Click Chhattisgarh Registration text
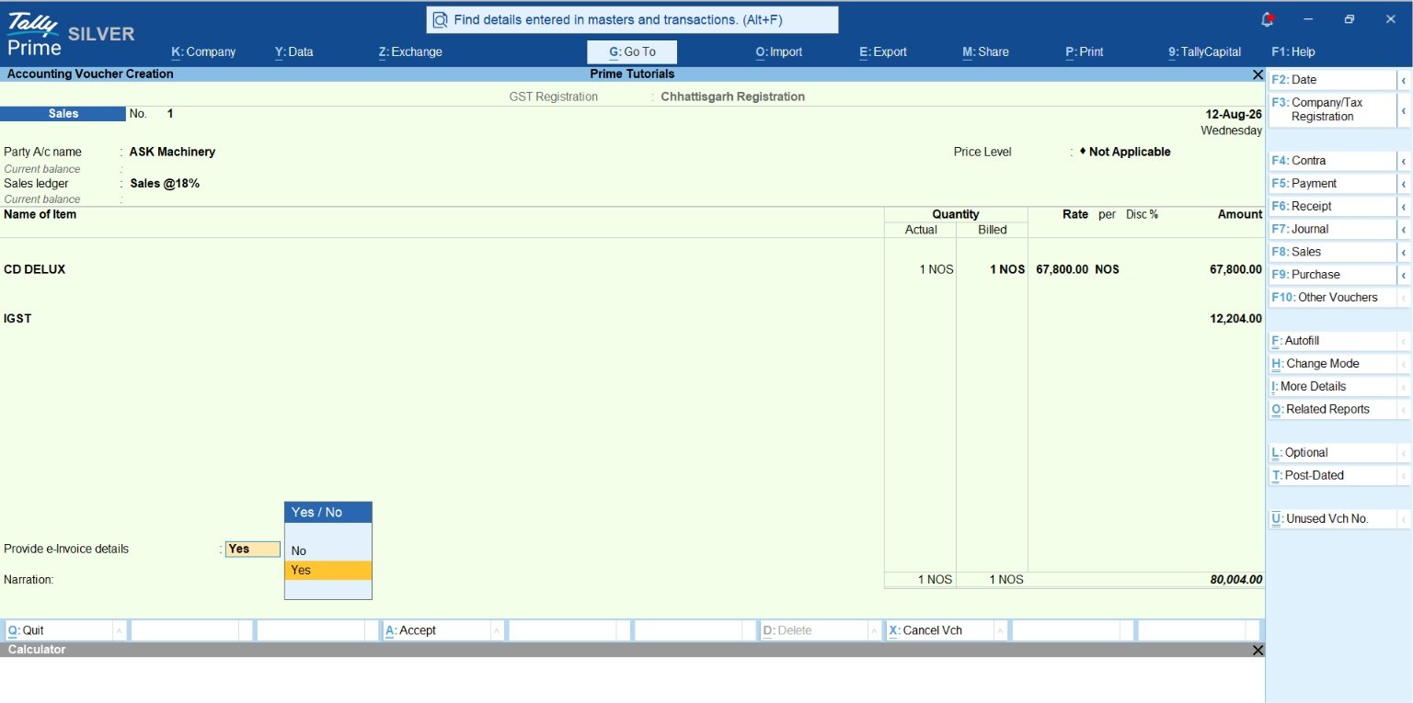Screen dimensions: 1413x703 tap(732, 96)
